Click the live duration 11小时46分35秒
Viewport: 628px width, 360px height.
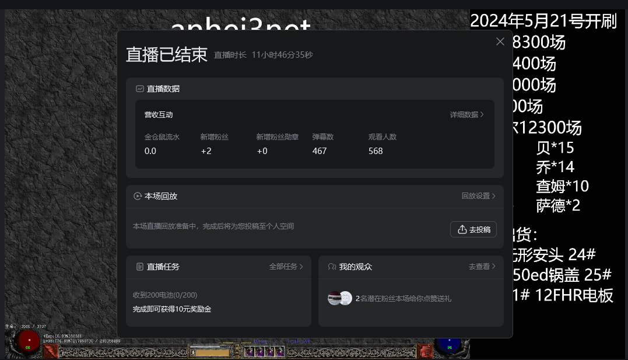pyautogui.click(x=282, y=55)
